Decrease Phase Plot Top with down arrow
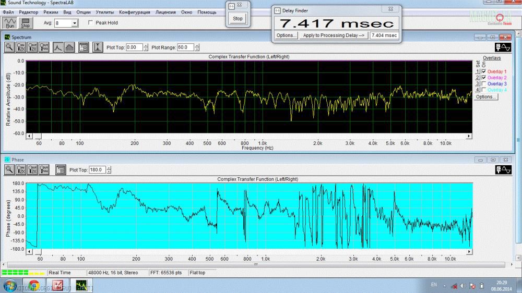The height and width of the screenshot is (293, 522). tap(109, 172)
